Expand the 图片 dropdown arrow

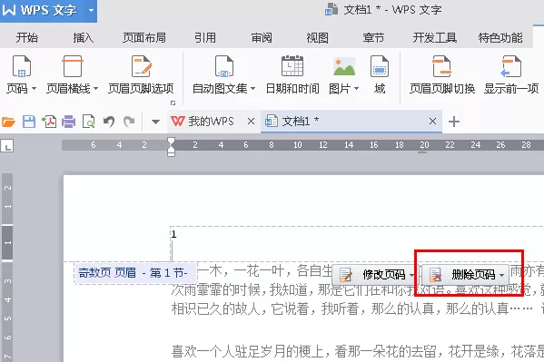(x=356, y=88)
